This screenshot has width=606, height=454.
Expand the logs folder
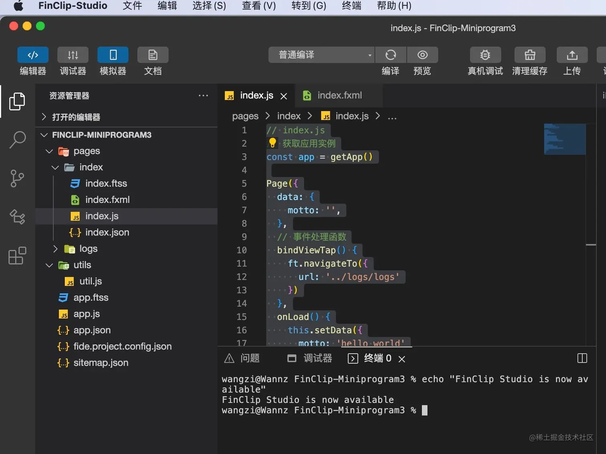click(55, 249)
